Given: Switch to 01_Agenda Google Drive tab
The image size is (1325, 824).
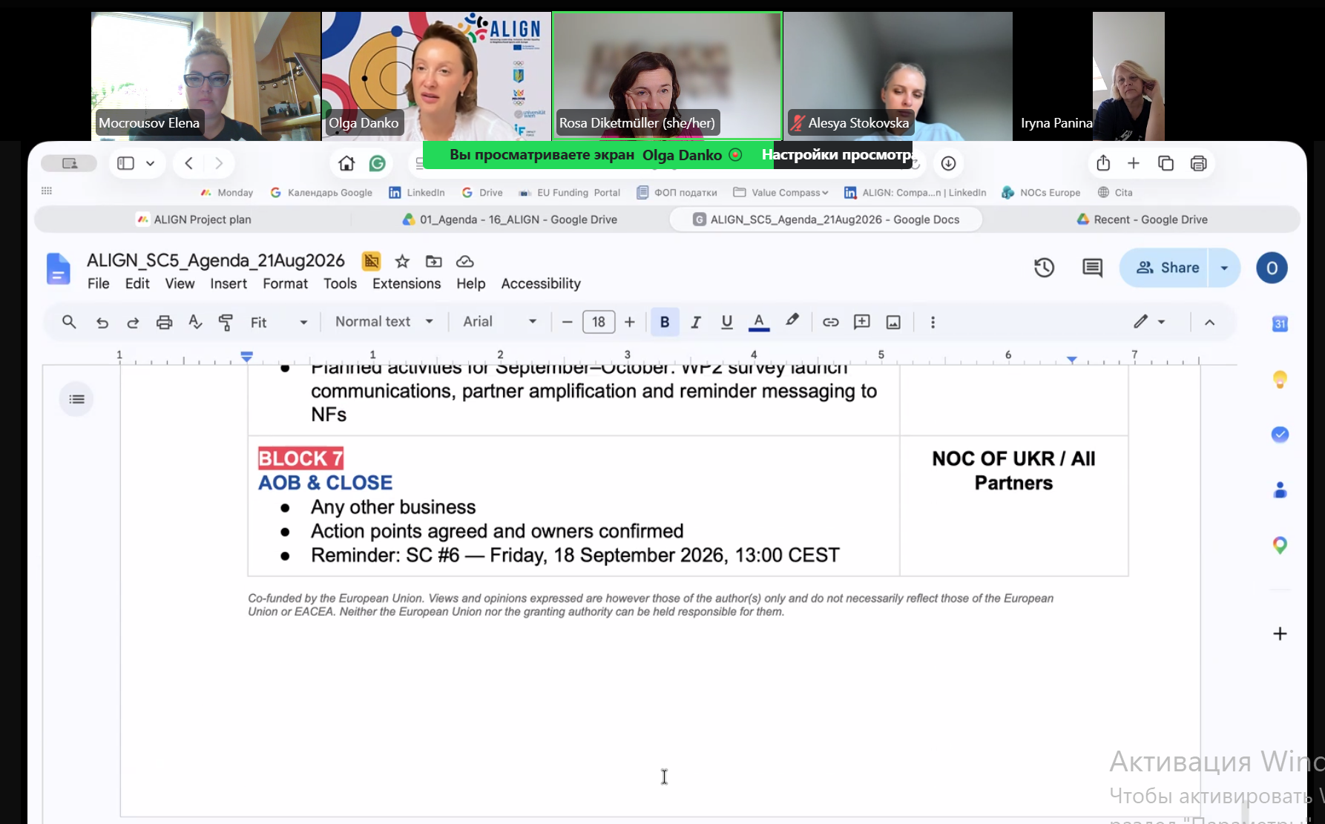Looking at the screenshot, I should (510, 220).
